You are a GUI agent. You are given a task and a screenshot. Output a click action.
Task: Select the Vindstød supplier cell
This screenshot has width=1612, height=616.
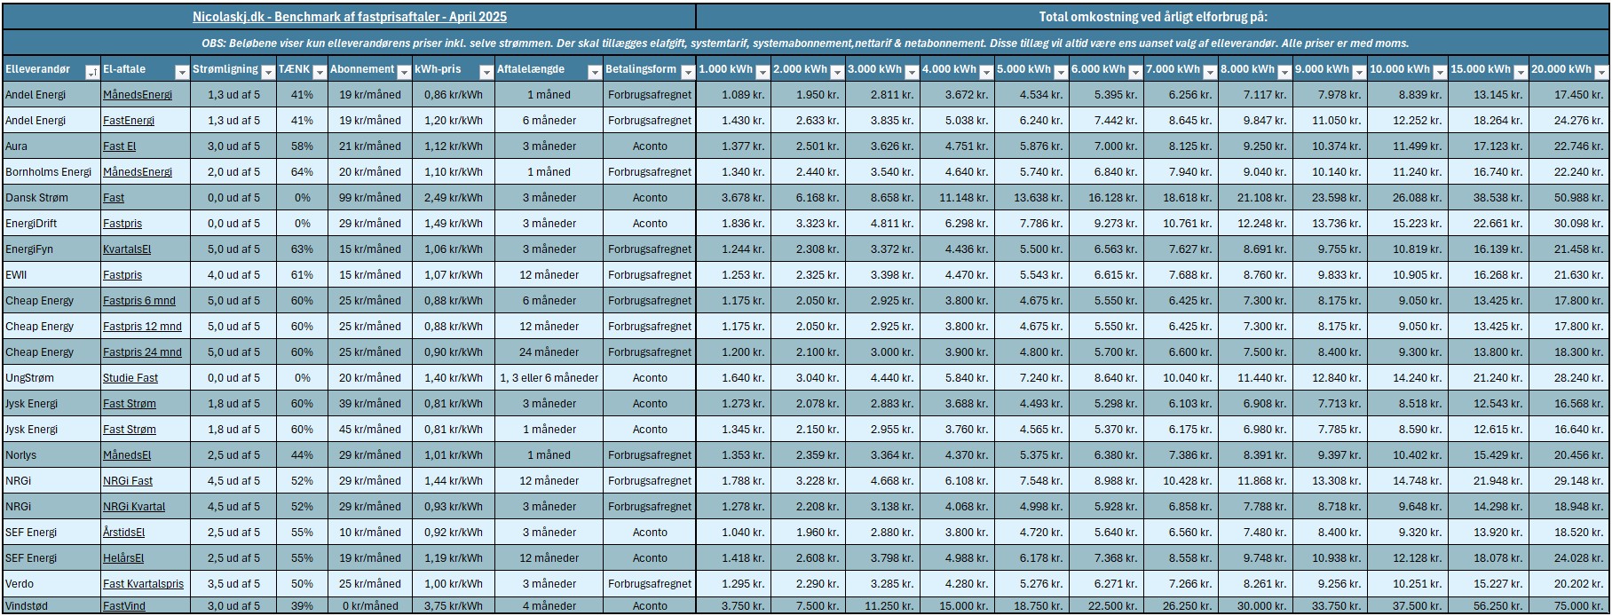[51, 606]
